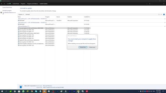Screen dimensions: 166x93
Task: Select Servicing Stack 10.0.19041.1613 row
Action: (42, 38)
